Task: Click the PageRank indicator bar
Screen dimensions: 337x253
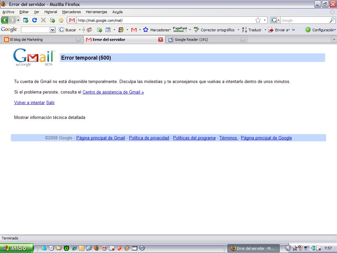Action: click(180, 29)
